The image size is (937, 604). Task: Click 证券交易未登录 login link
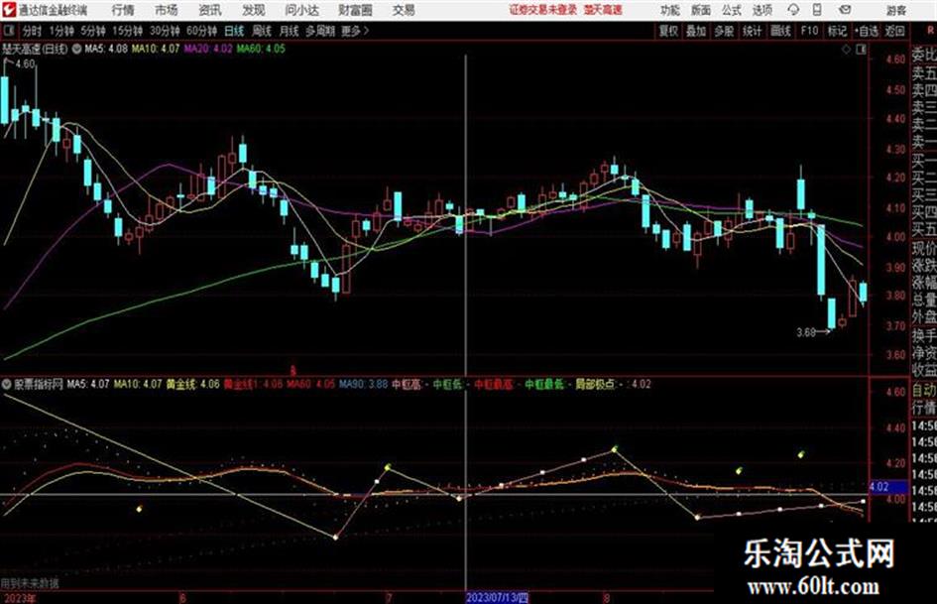coord(543,10)
